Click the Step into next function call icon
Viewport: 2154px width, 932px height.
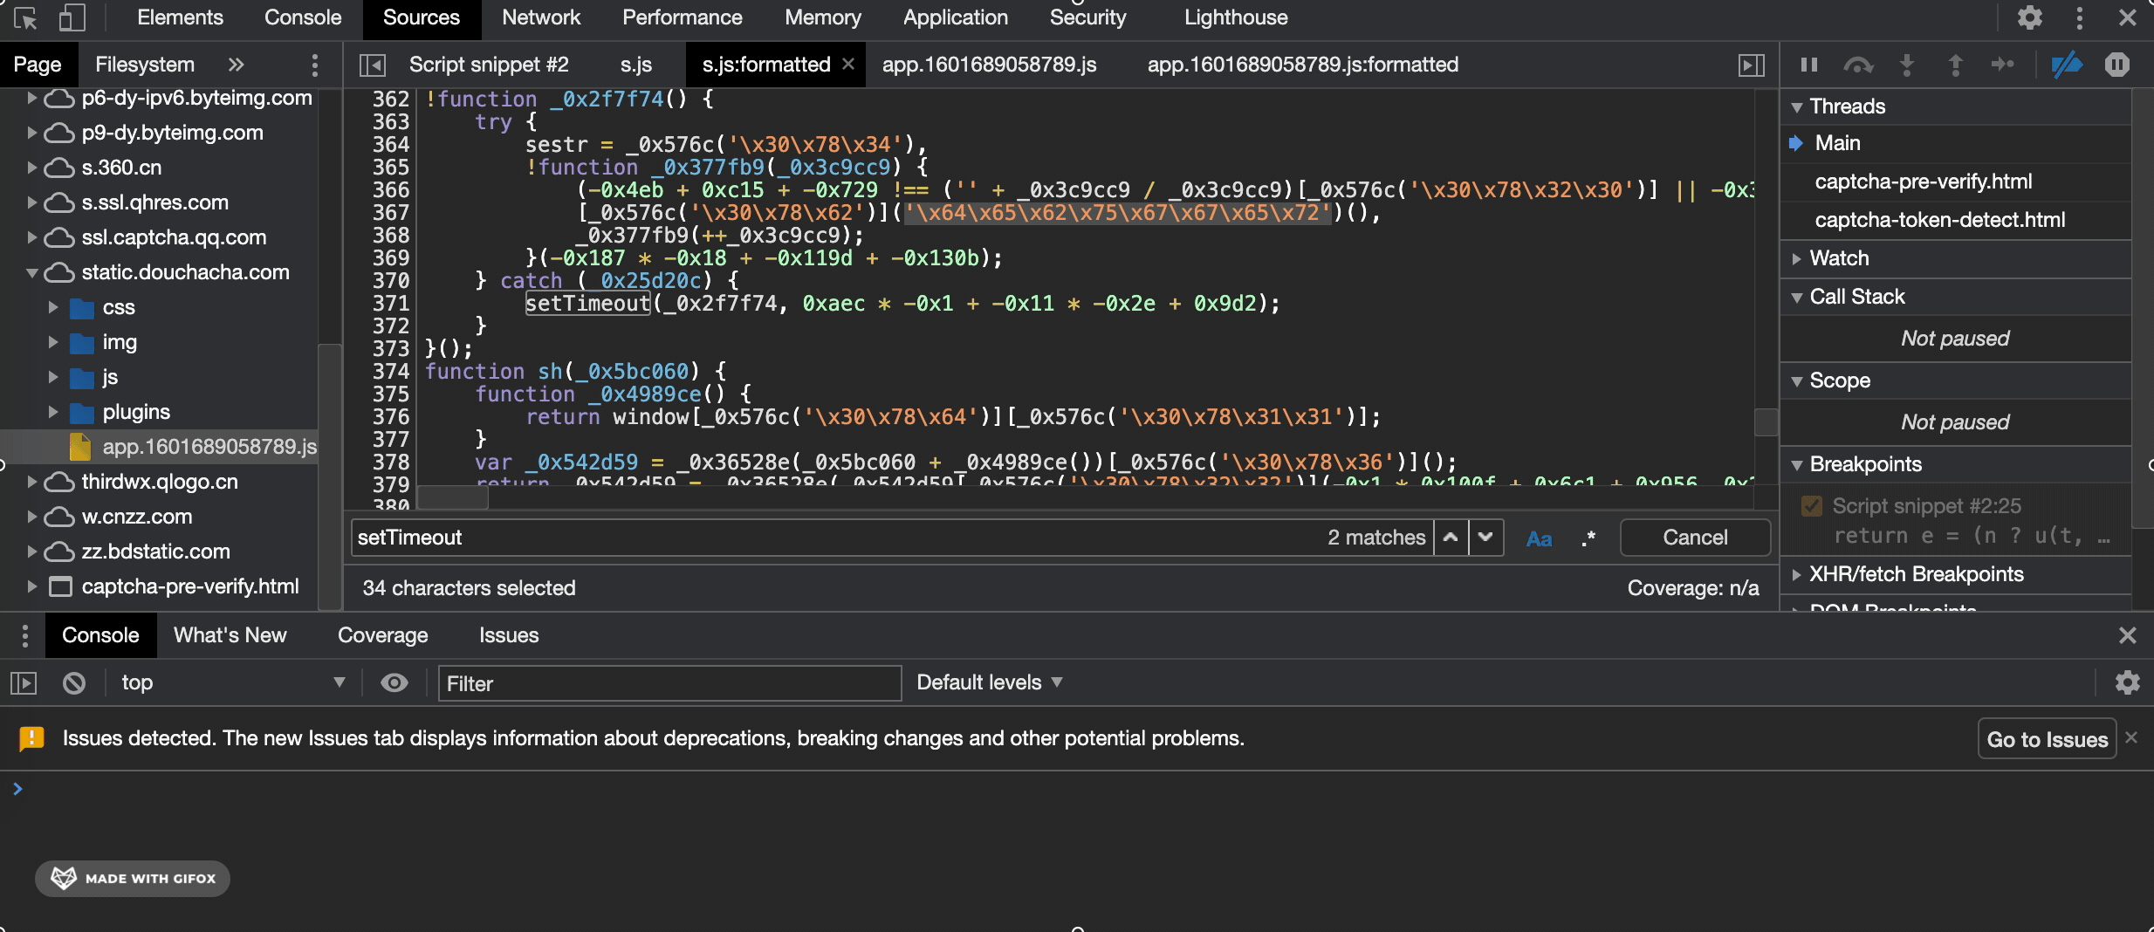coord(1908,64)
